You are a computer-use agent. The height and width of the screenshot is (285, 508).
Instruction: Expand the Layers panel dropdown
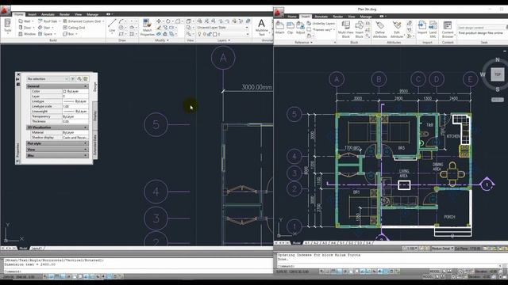coord(224,40)
